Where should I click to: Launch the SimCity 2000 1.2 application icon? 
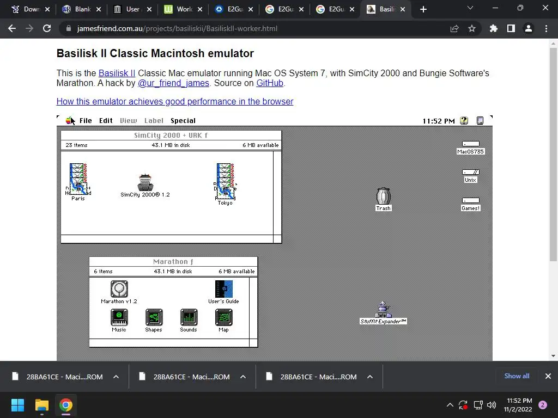tap(145, 183)
